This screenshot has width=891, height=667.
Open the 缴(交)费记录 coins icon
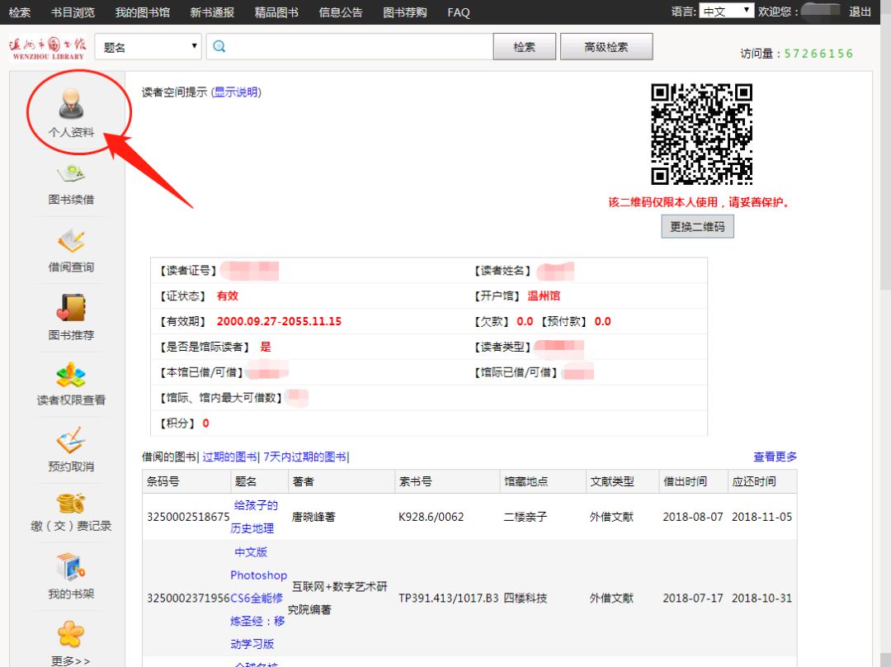[71, 503]
